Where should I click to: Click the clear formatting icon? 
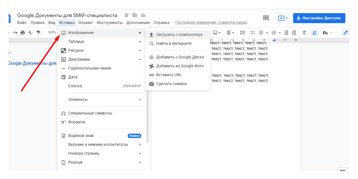click(x=304, y=33)
